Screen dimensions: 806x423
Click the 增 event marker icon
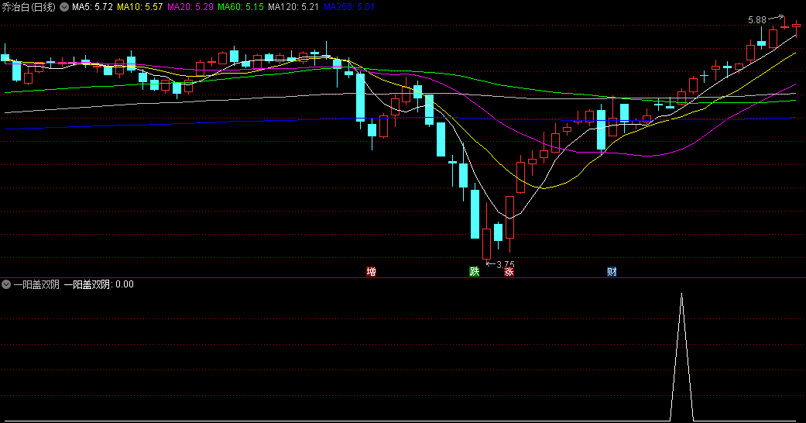click(x=371, y=271)
